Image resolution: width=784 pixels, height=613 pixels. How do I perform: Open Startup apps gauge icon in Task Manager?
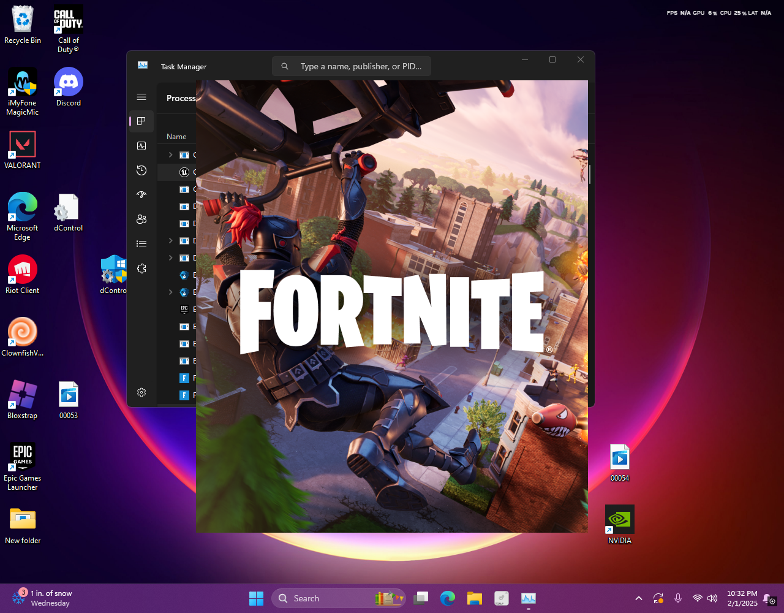141,195
